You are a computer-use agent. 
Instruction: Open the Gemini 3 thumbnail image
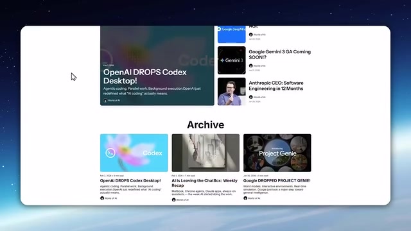coord(232,60)
